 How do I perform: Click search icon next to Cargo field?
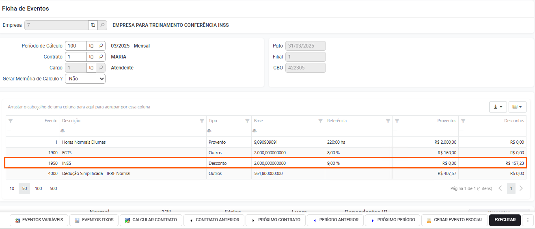[x=101, y=68]
